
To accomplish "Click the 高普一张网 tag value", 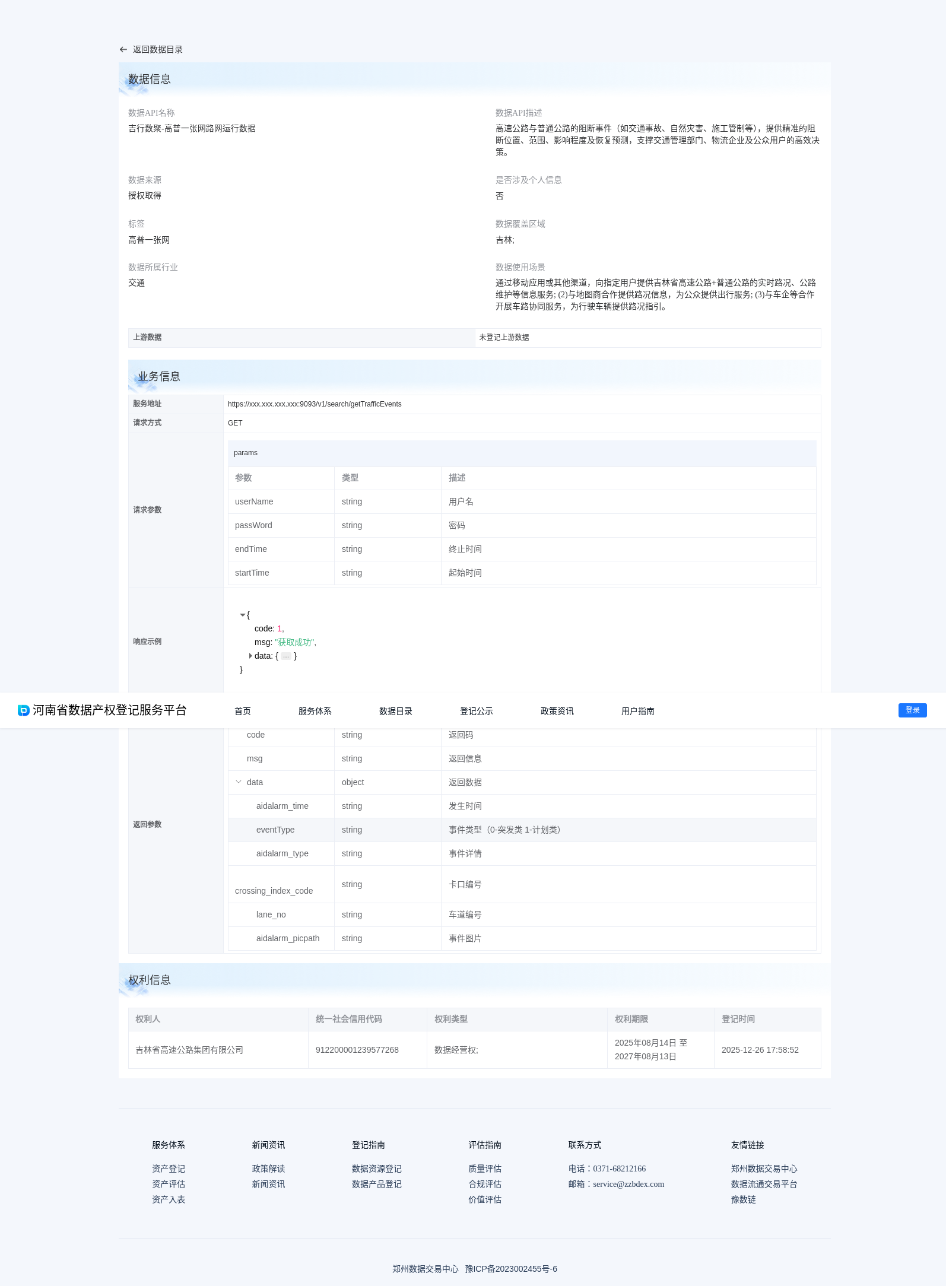I will point(149,240).
